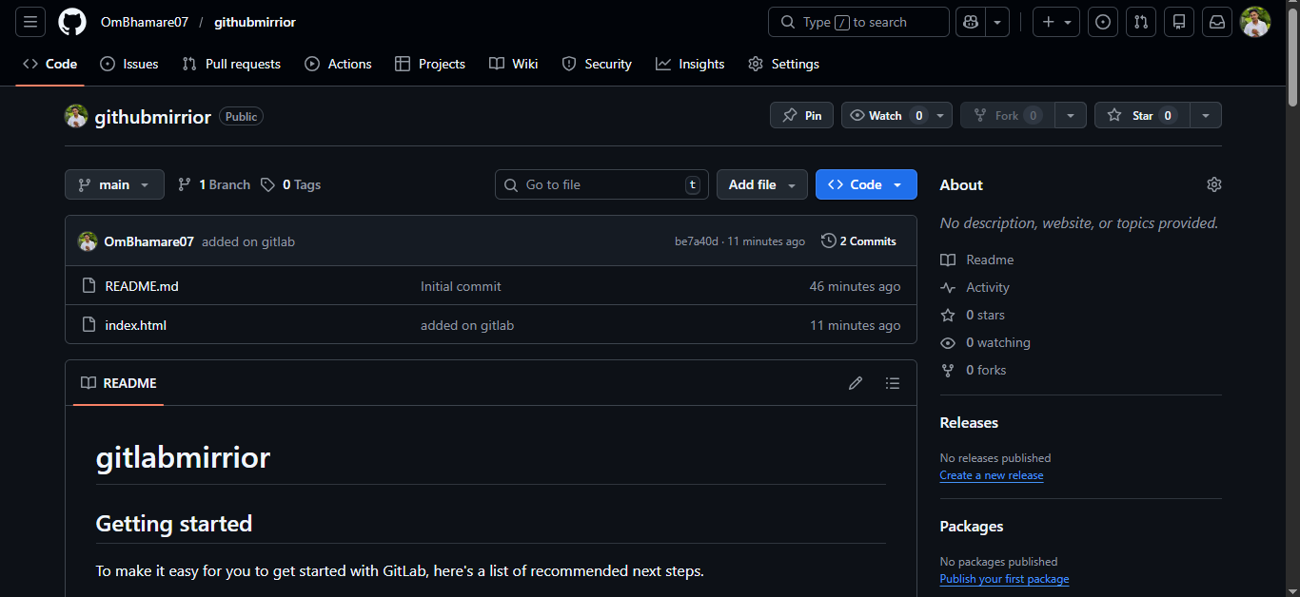Open 2 Commits history link
The image size is (1300, 597).
point(858,241)
